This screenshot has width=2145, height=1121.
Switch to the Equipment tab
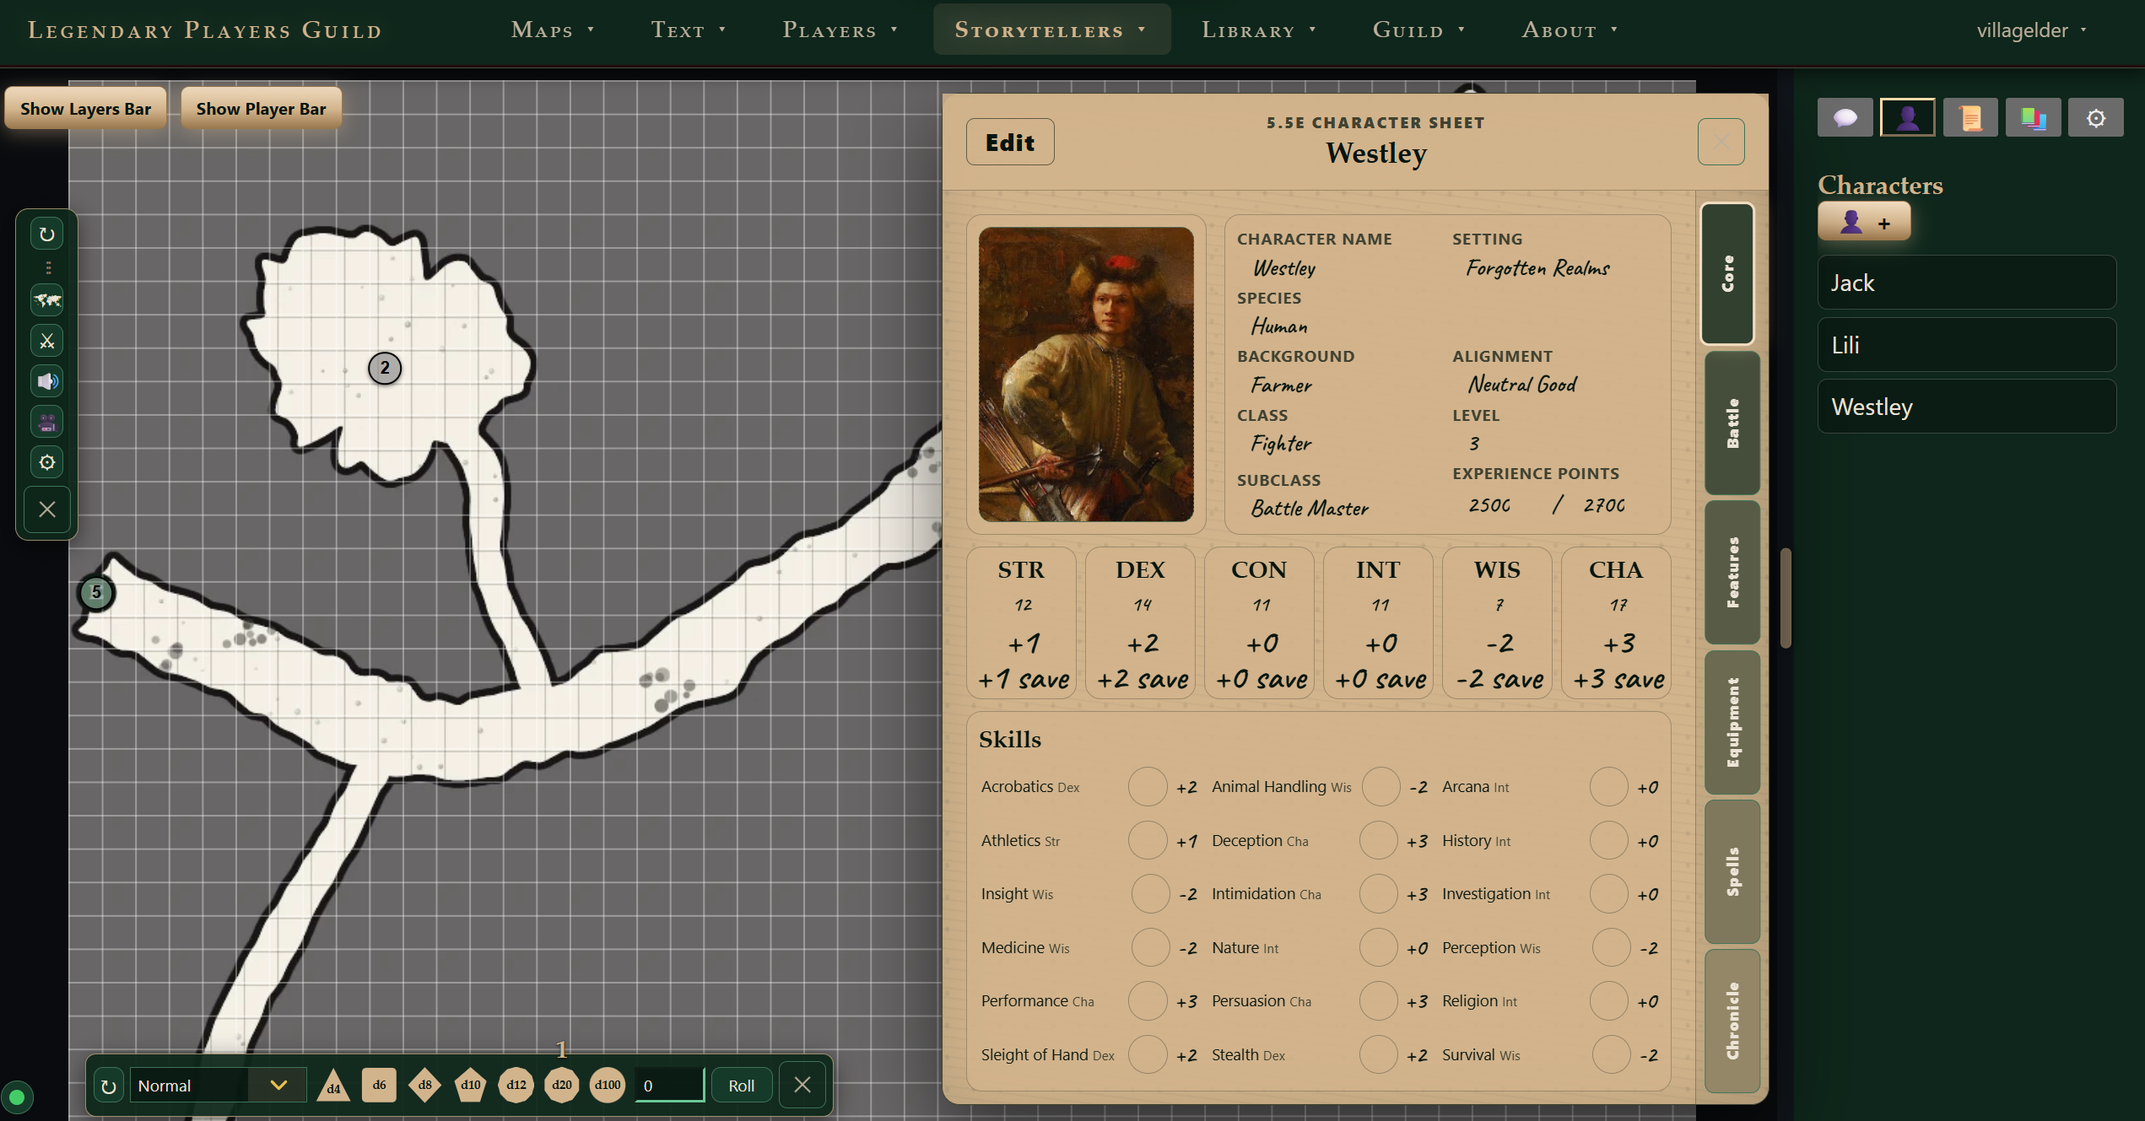pyautogui.click(x=1732, y=722)
